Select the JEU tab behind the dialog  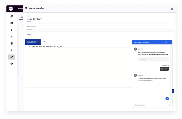click(x=22, y=17)
